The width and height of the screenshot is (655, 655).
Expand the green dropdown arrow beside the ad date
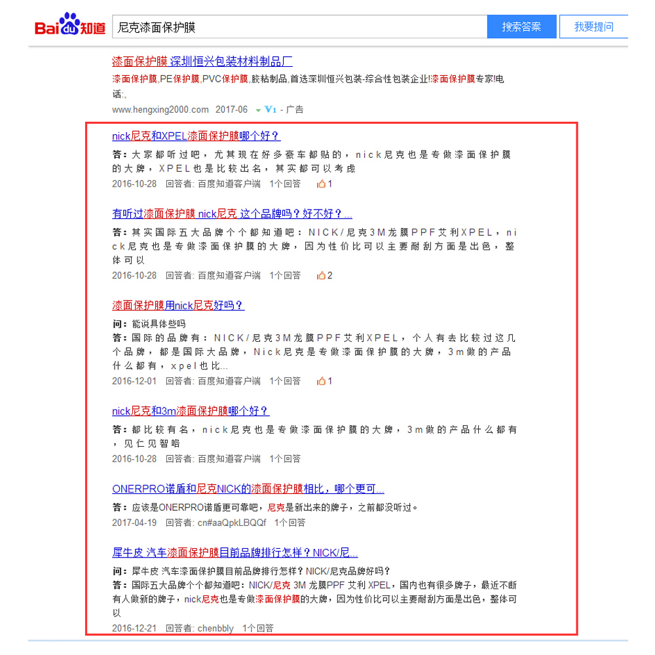coord(258,110)
